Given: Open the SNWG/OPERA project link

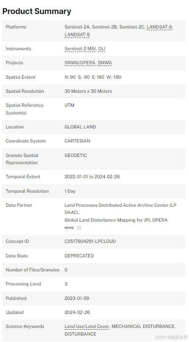Looking at the screenshot, I should [80, 63].
